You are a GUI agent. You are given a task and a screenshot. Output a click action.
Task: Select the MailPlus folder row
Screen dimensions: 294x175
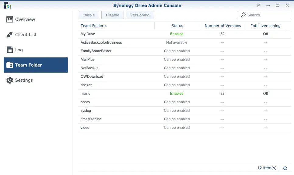[184, 60]
